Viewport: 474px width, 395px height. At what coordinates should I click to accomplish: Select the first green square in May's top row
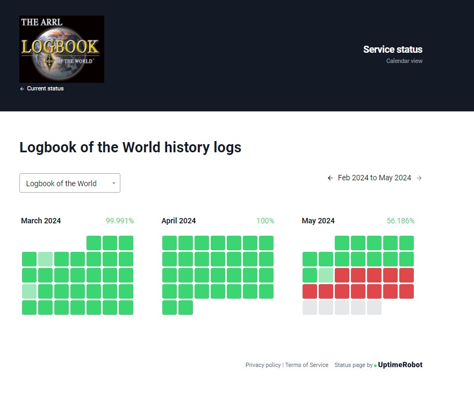(342, 243)
